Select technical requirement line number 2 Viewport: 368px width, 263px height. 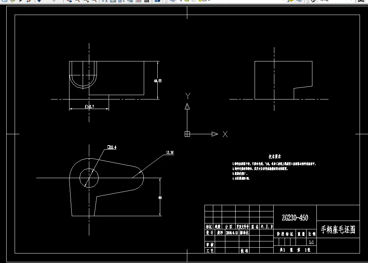click(x=260, y=169)
